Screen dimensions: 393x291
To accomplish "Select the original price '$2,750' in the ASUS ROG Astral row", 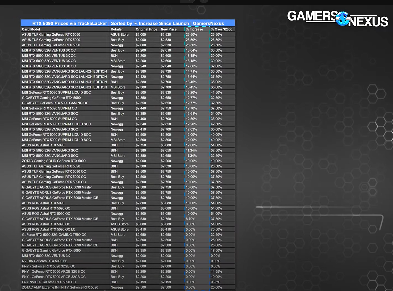I will pos(141,145).
